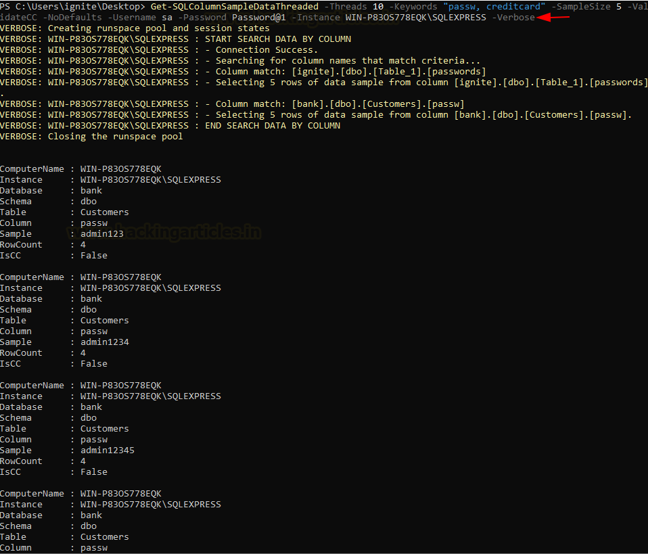Click the Database bank value in the admin12345 record
The width and height of the screenshot is (648, 554).
point(91,407)
